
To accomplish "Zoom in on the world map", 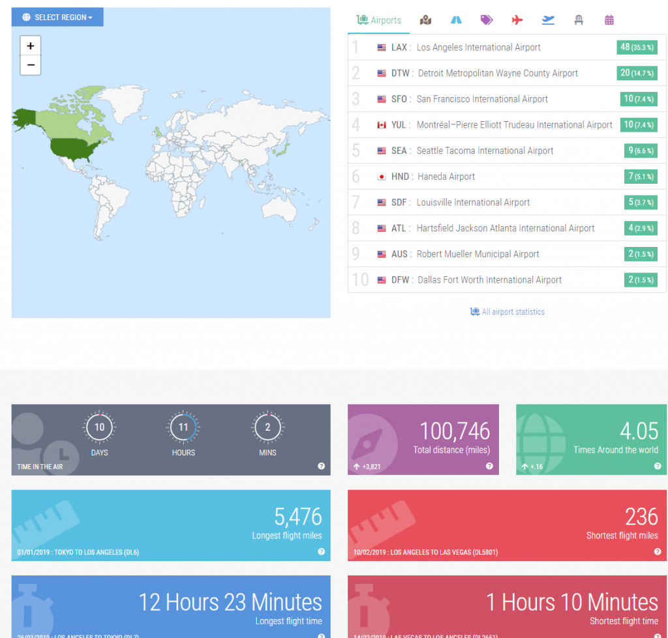I will 31,46.
